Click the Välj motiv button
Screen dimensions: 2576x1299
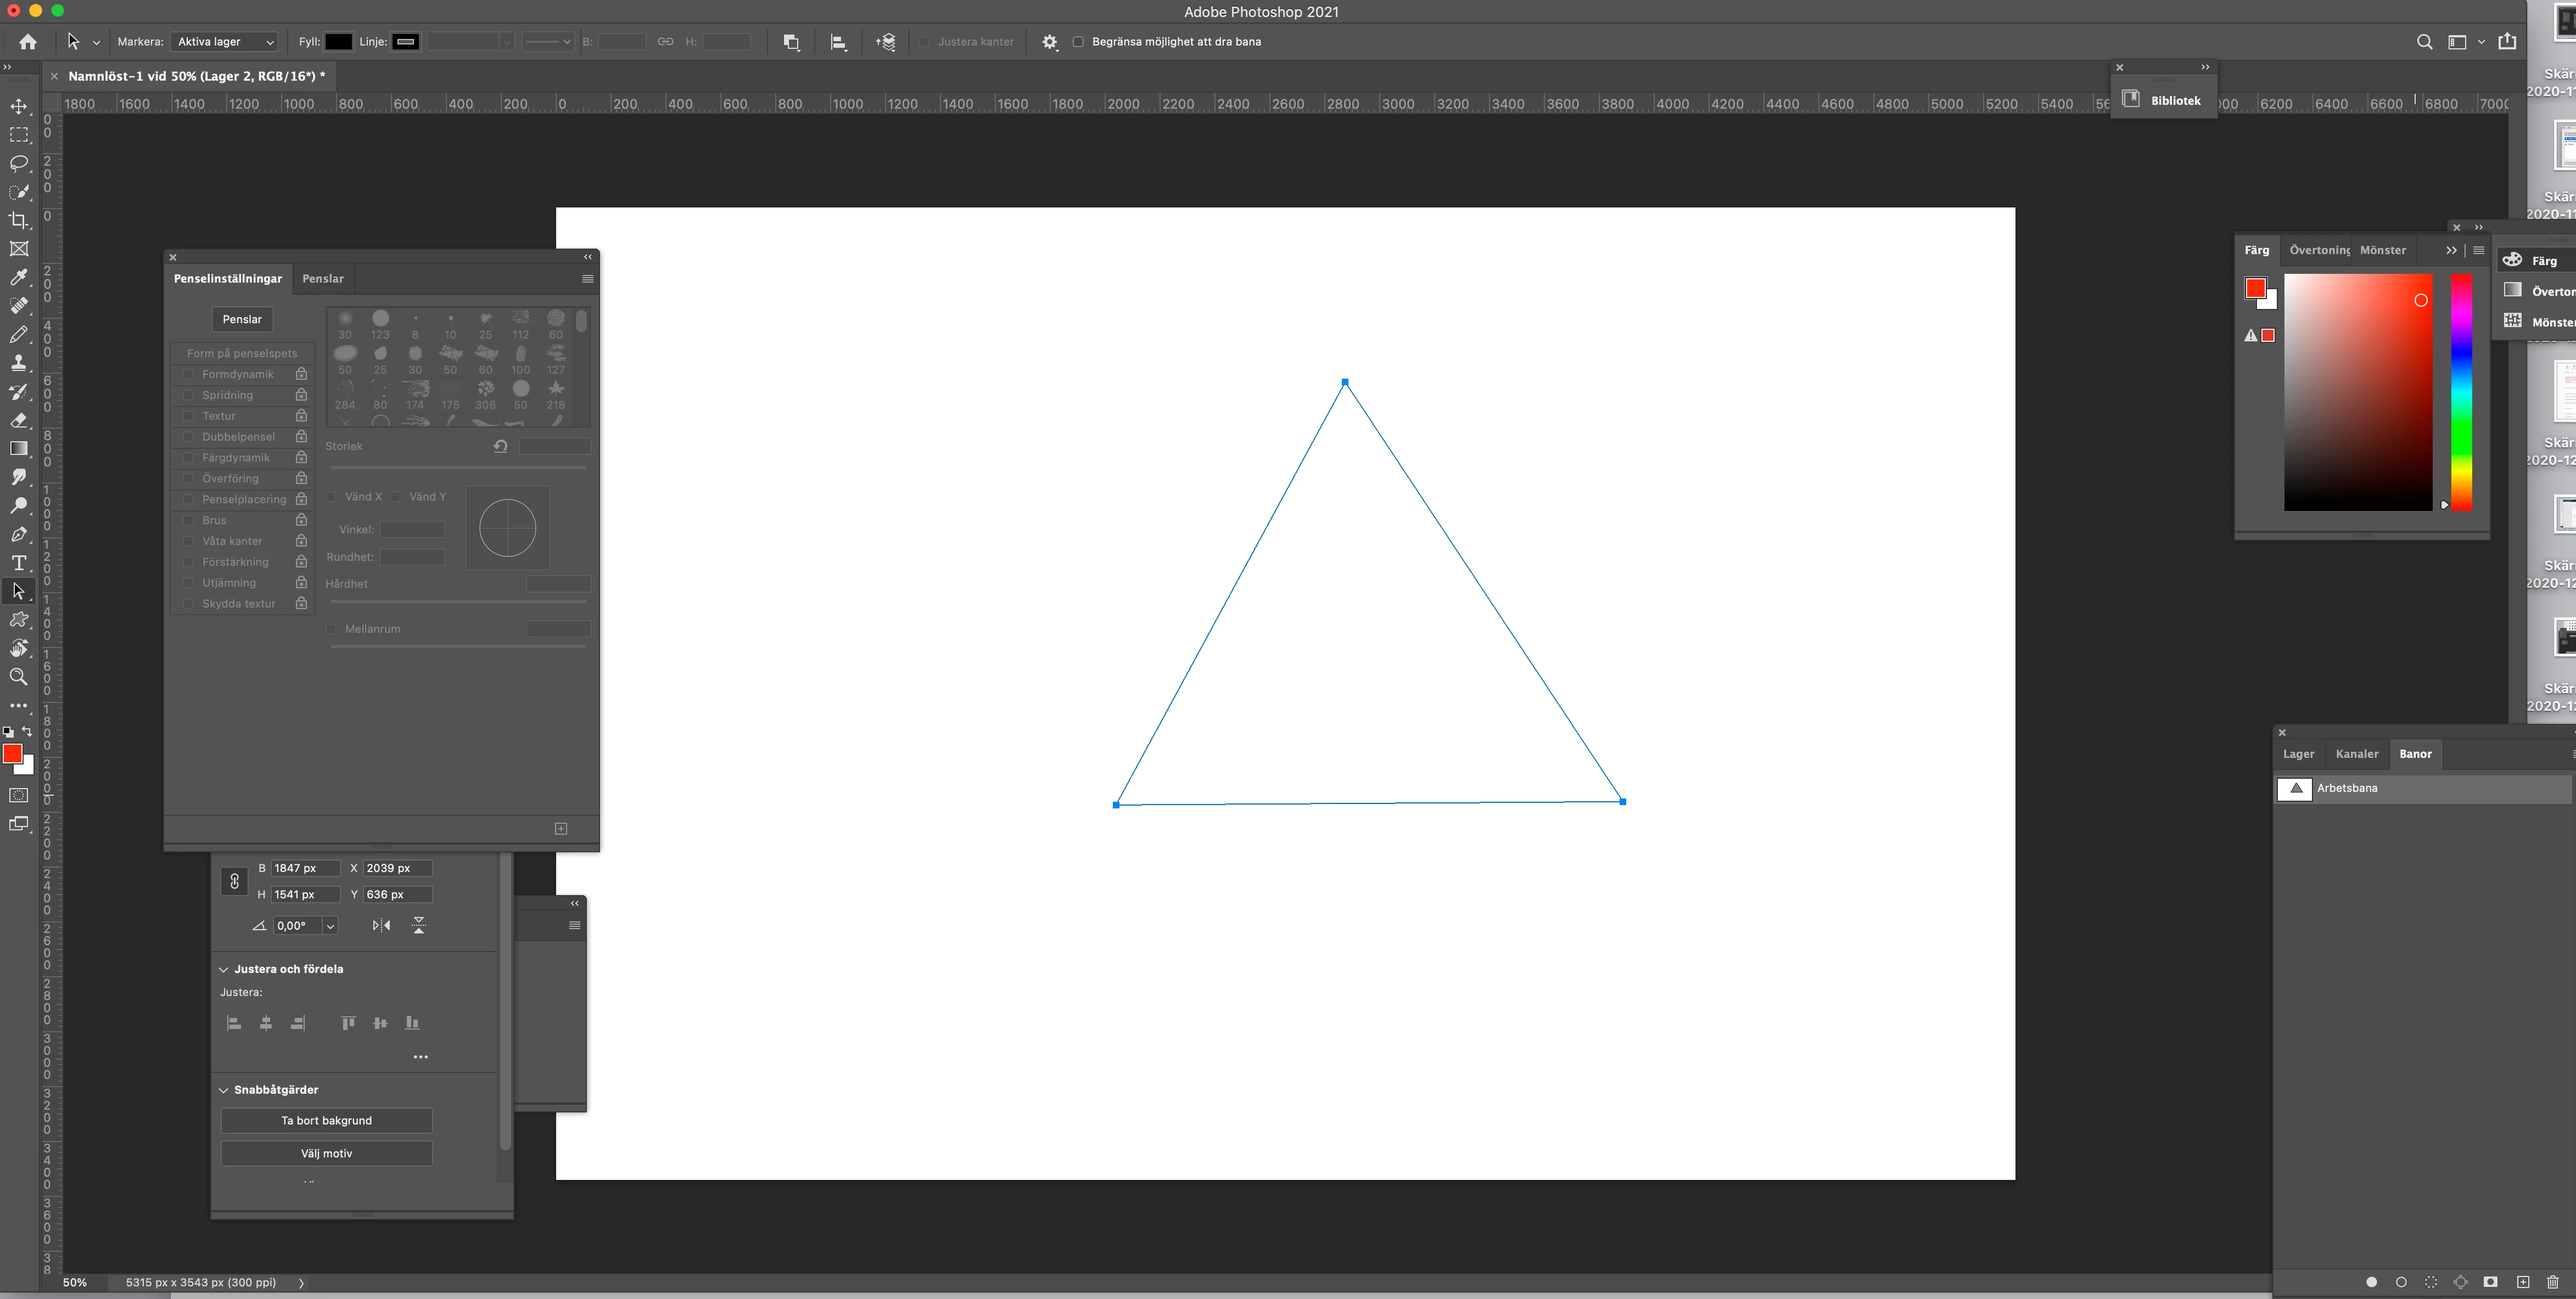click(x=326, y=1153)
